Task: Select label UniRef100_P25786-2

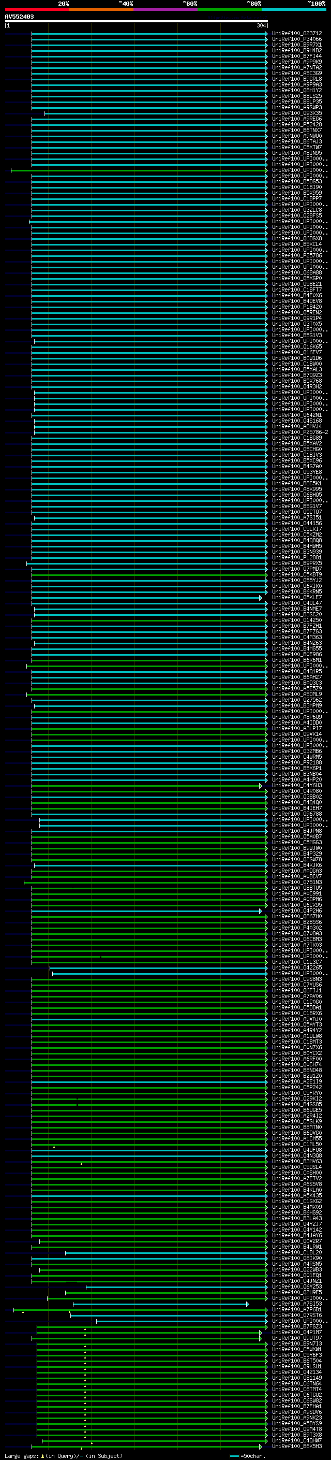Action: tap(300, 432)
